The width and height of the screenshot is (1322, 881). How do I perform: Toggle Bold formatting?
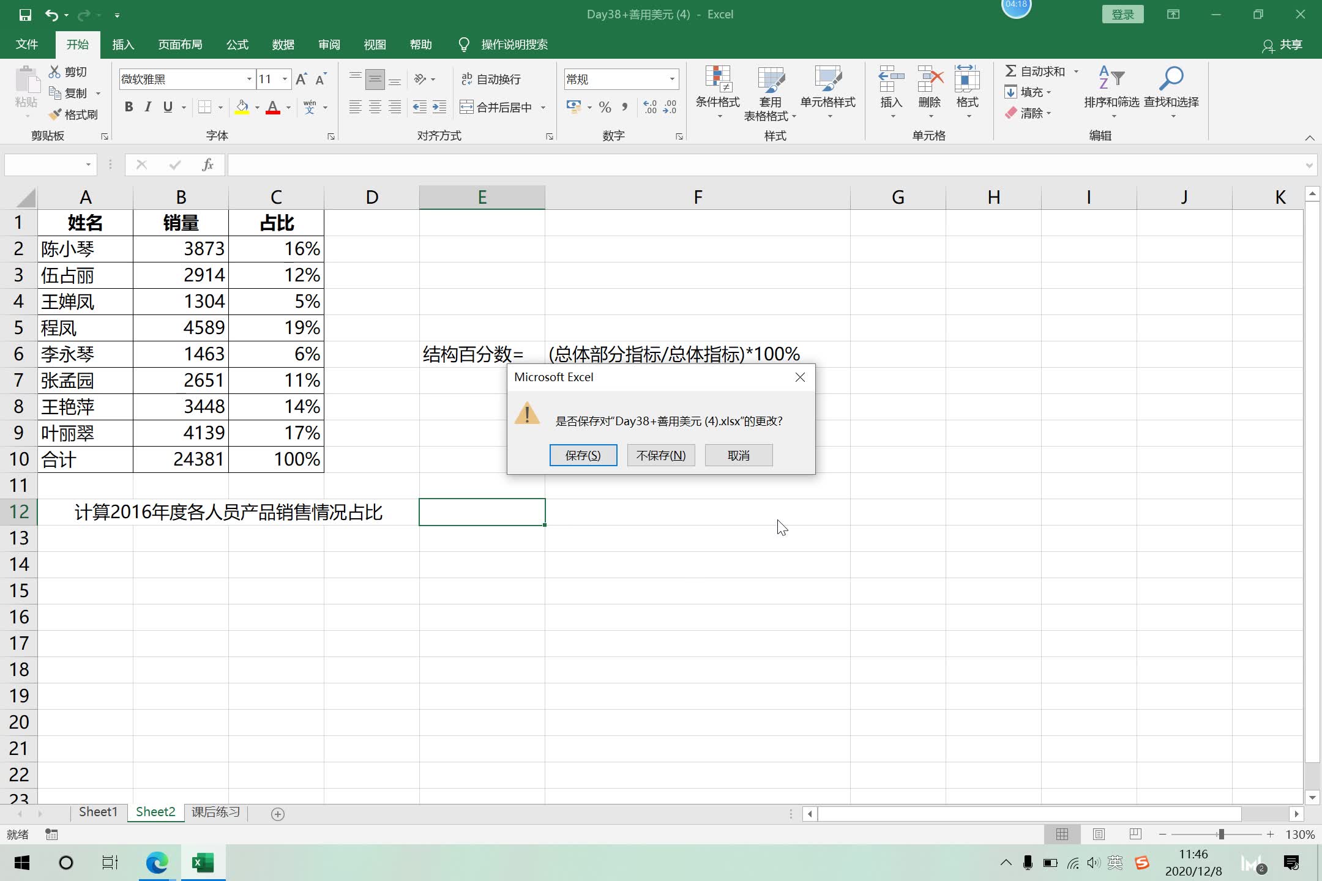[129, 107]
